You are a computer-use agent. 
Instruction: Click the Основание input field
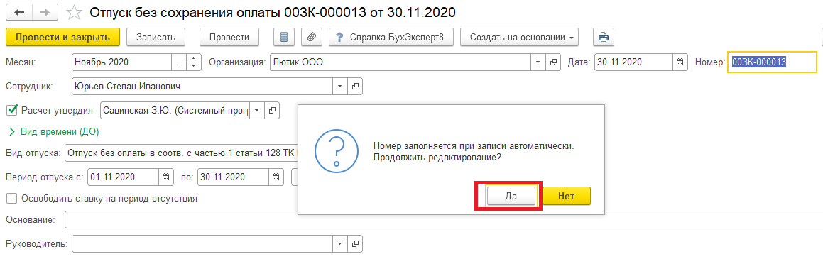click(444, 220)
